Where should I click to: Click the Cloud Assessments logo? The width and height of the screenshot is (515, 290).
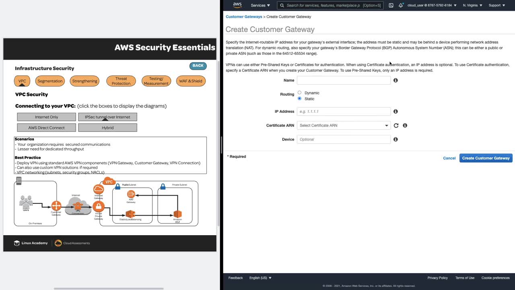click(x=72, y=243)
